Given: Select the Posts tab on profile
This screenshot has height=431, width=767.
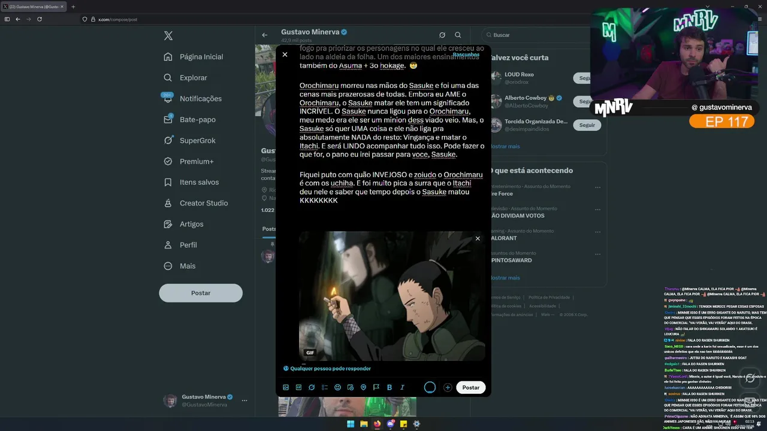Looking at the screenshot, I should coord(269,229).
